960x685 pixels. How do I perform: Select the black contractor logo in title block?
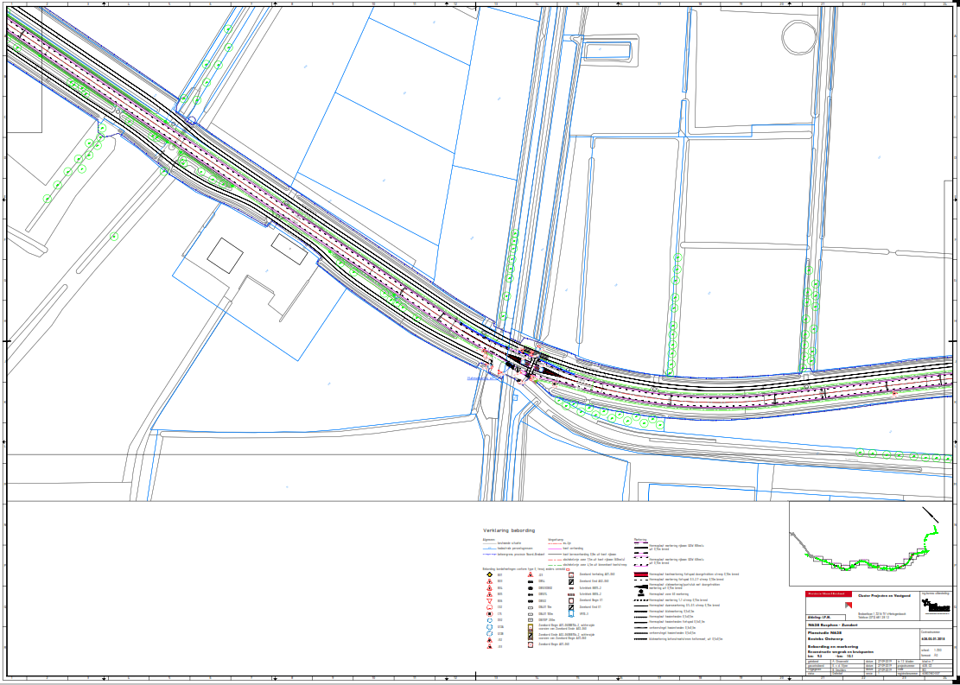935,607
